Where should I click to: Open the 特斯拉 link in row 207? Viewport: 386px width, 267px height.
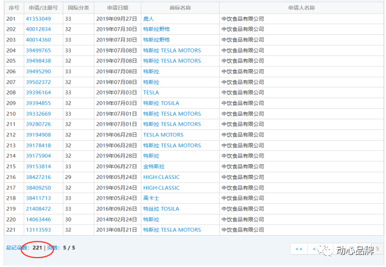point(151,82)
